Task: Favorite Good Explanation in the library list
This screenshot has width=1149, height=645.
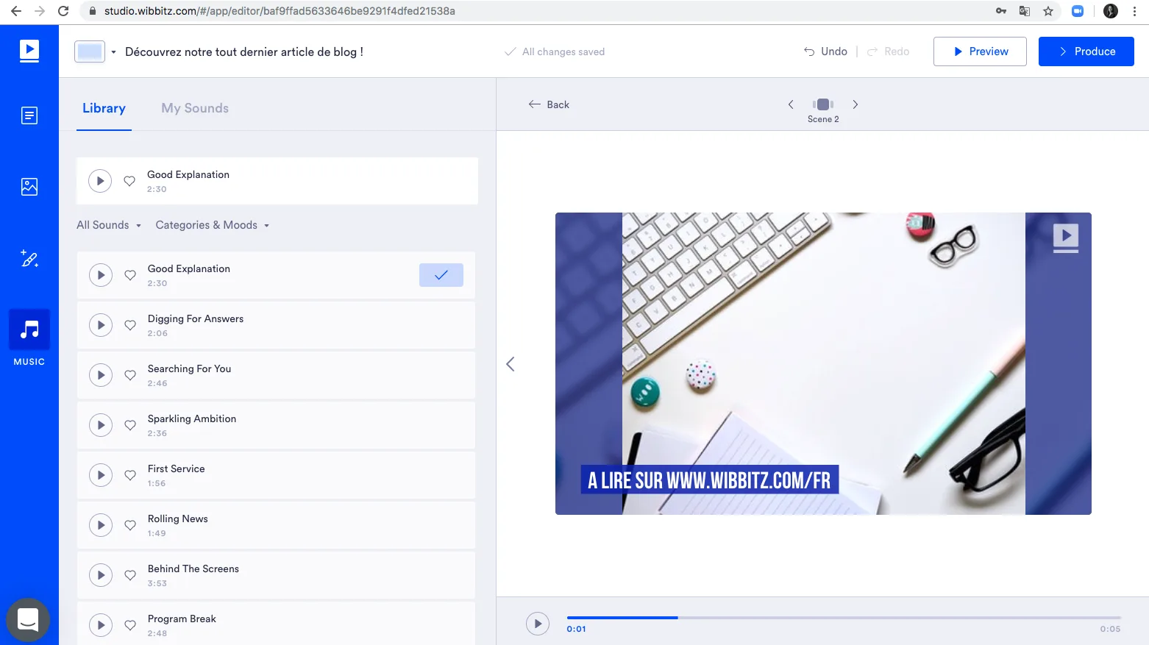Action: click(130, 275)
